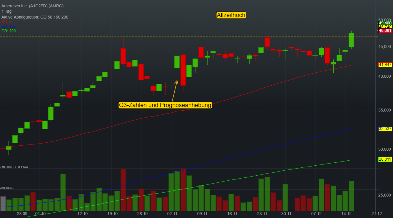This screenshot has width=393, height=218.
Task: Click the 23.11. date label
Action: point(262,214)
